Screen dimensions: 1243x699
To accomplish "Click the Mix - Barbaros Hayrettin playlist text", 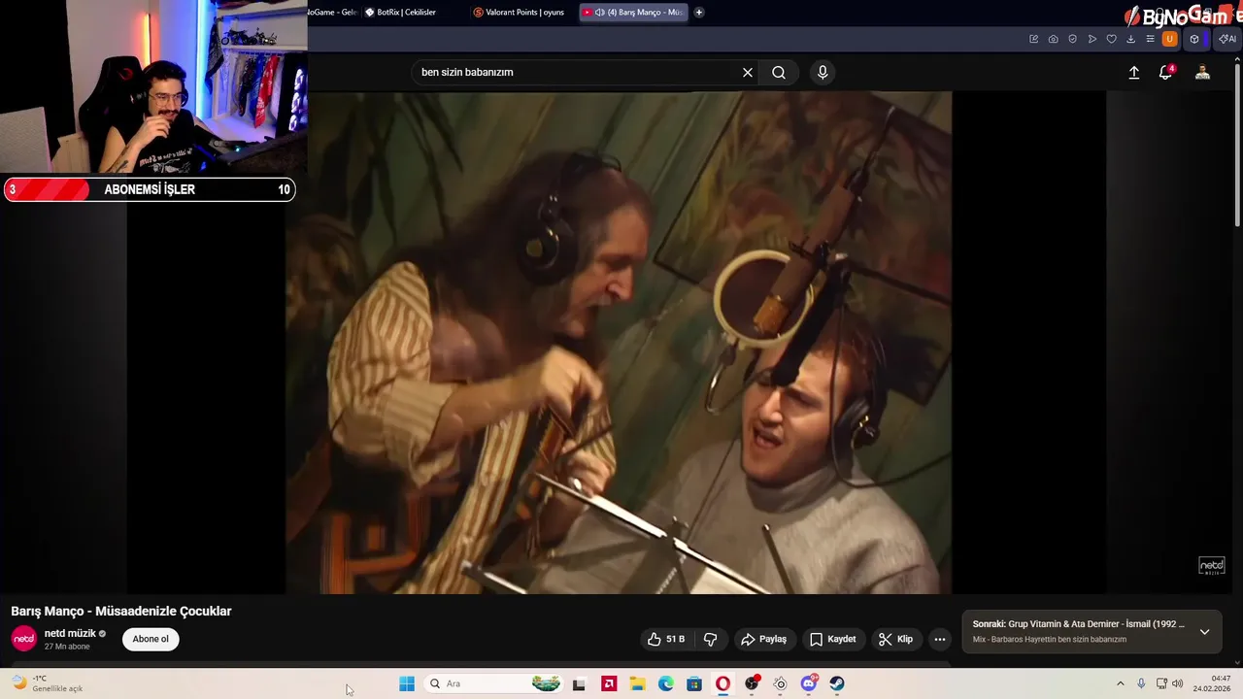I will tap(1050, 640).
